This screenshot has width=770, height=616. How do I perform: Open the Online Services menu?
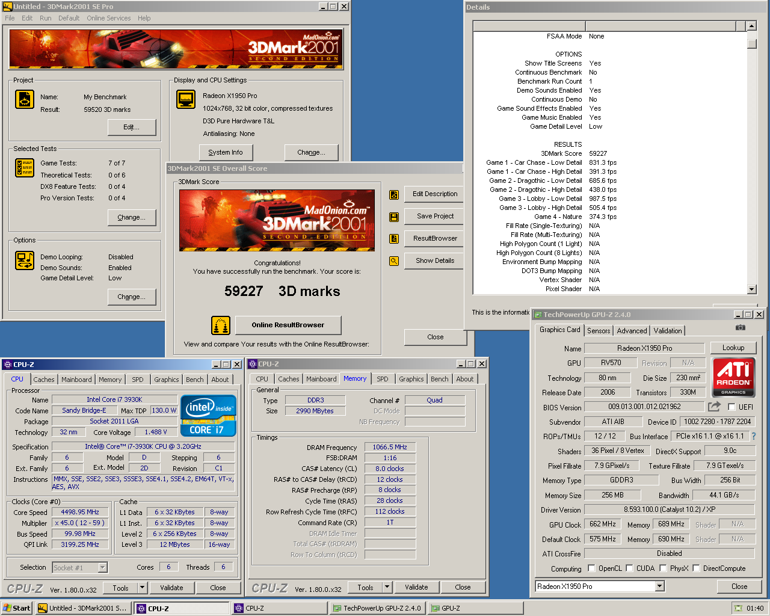(x=108, y=18)
